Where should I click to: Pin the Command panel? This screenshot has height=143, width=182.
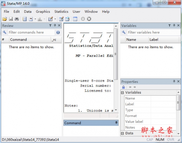click(x=116, y=123)
